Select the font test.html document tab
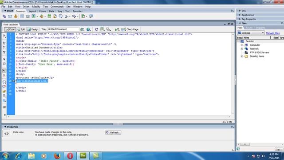 (x=11, y=24)
